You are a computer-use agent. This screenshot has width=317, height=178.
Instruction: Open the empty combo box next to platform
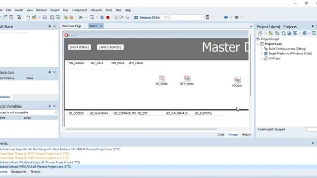pyautogui.click(x=187, y=18)
